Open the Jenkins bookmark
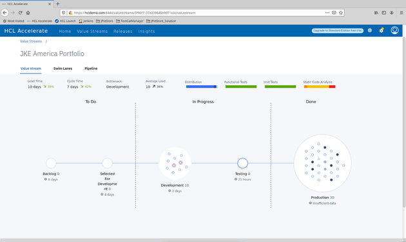 click(86, 21)
